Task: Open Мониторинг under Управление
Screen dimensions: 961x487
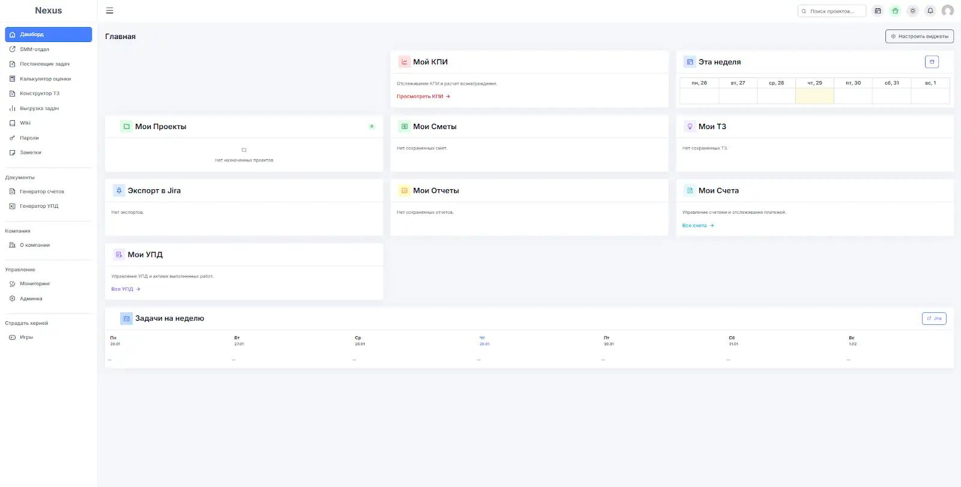Action: click(35, 284)
